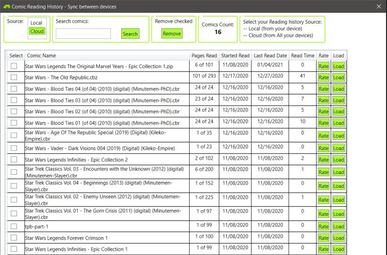The image size is (387, 255).
Task: Load Star Trek Classics Vol. 04
Action: click(338, 186)
